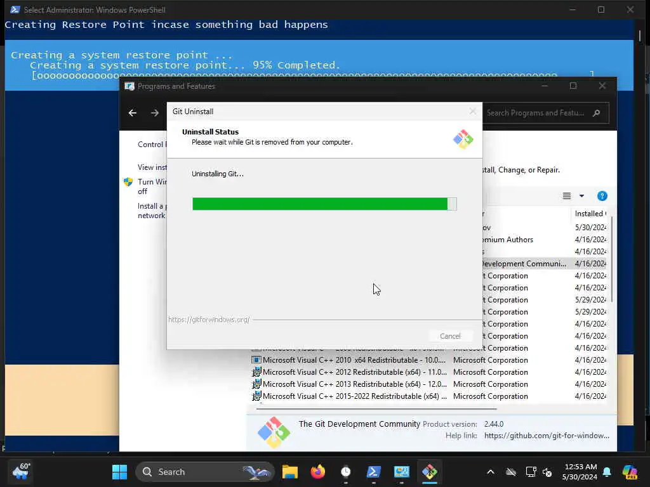Click the taskbar Search box
This screenshot has width=650, height=487.
tap(205, 472)
